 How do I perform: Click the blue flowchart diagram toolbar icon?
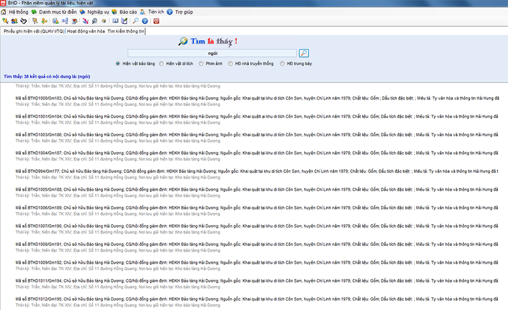(65, 21)
